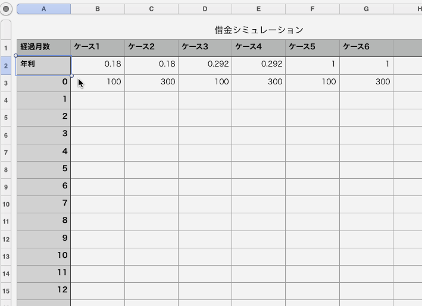The image size is (422, 306).
Task: Select row 15 header tab
Action: (6, 291)
